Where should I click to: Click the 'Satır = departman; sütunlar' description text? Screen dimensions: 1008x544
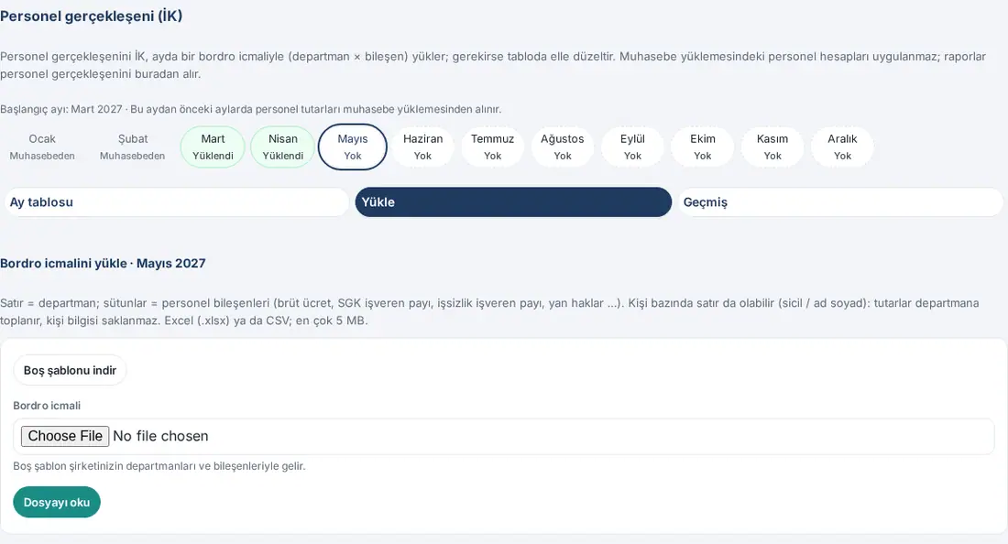coord(490,311)
